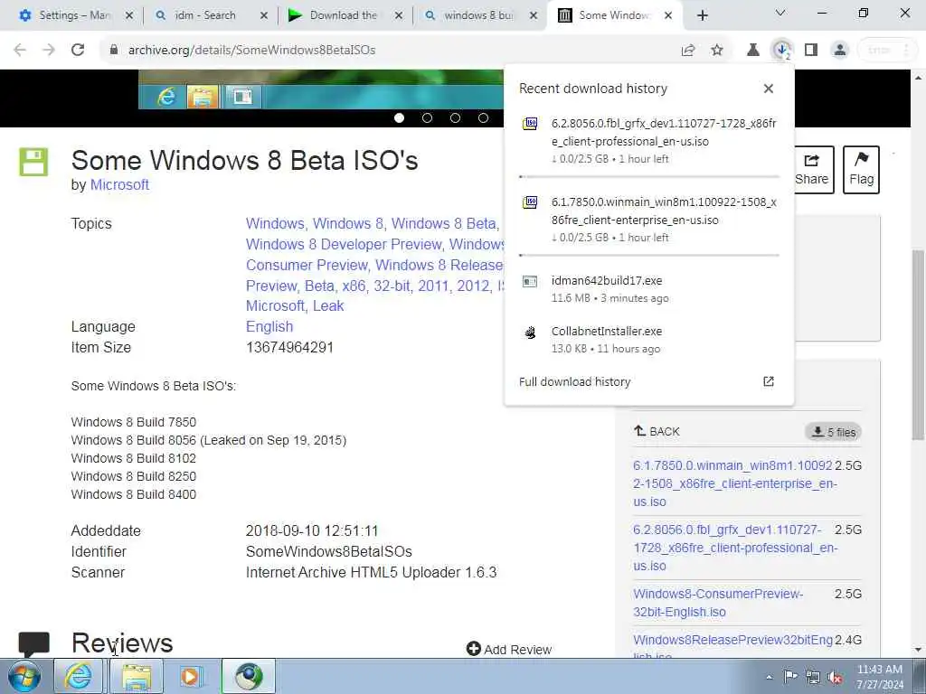Share this page from address bar

(688, 51)
